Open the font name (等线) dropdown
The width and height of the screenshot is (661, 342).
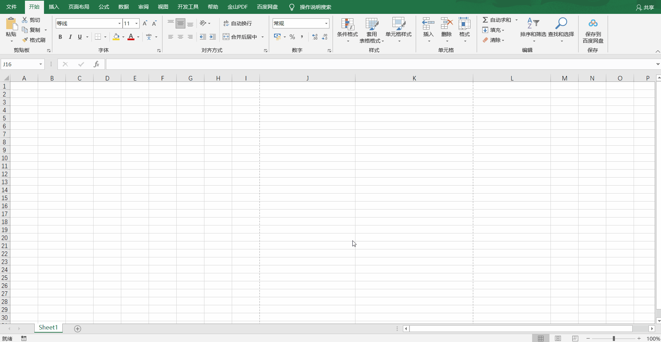click(x=120, y=23)
